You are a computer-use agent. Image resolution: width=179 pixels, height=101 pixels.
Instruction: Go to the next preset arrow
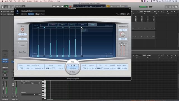tap(25, 14)
